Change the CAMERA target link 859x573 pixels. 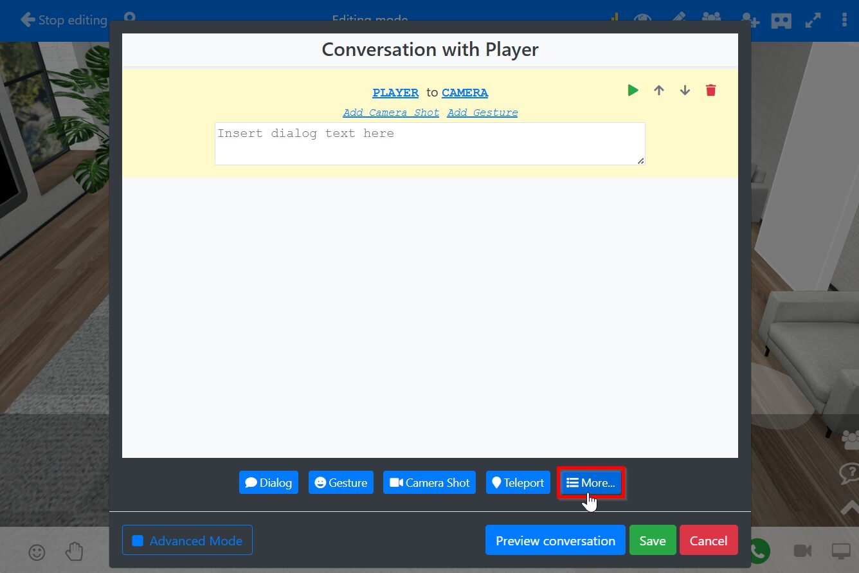pos(465,93)
